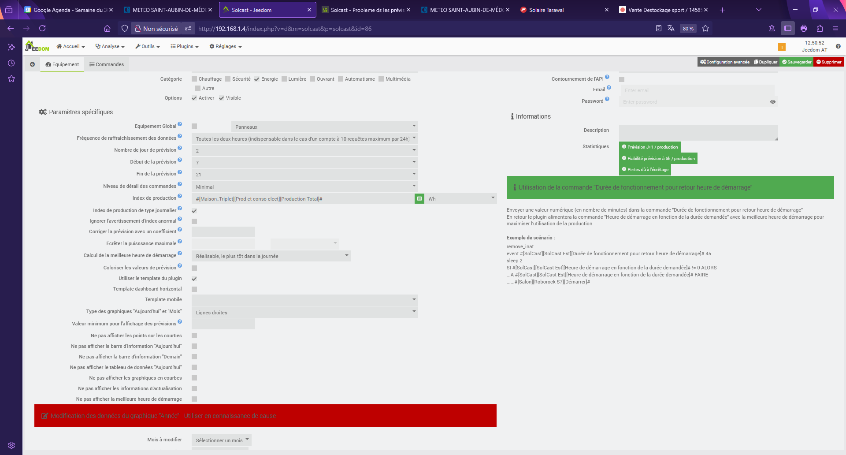
Task: Toggle the Chauffage category checkbox
Action: [x=194, y=79]
